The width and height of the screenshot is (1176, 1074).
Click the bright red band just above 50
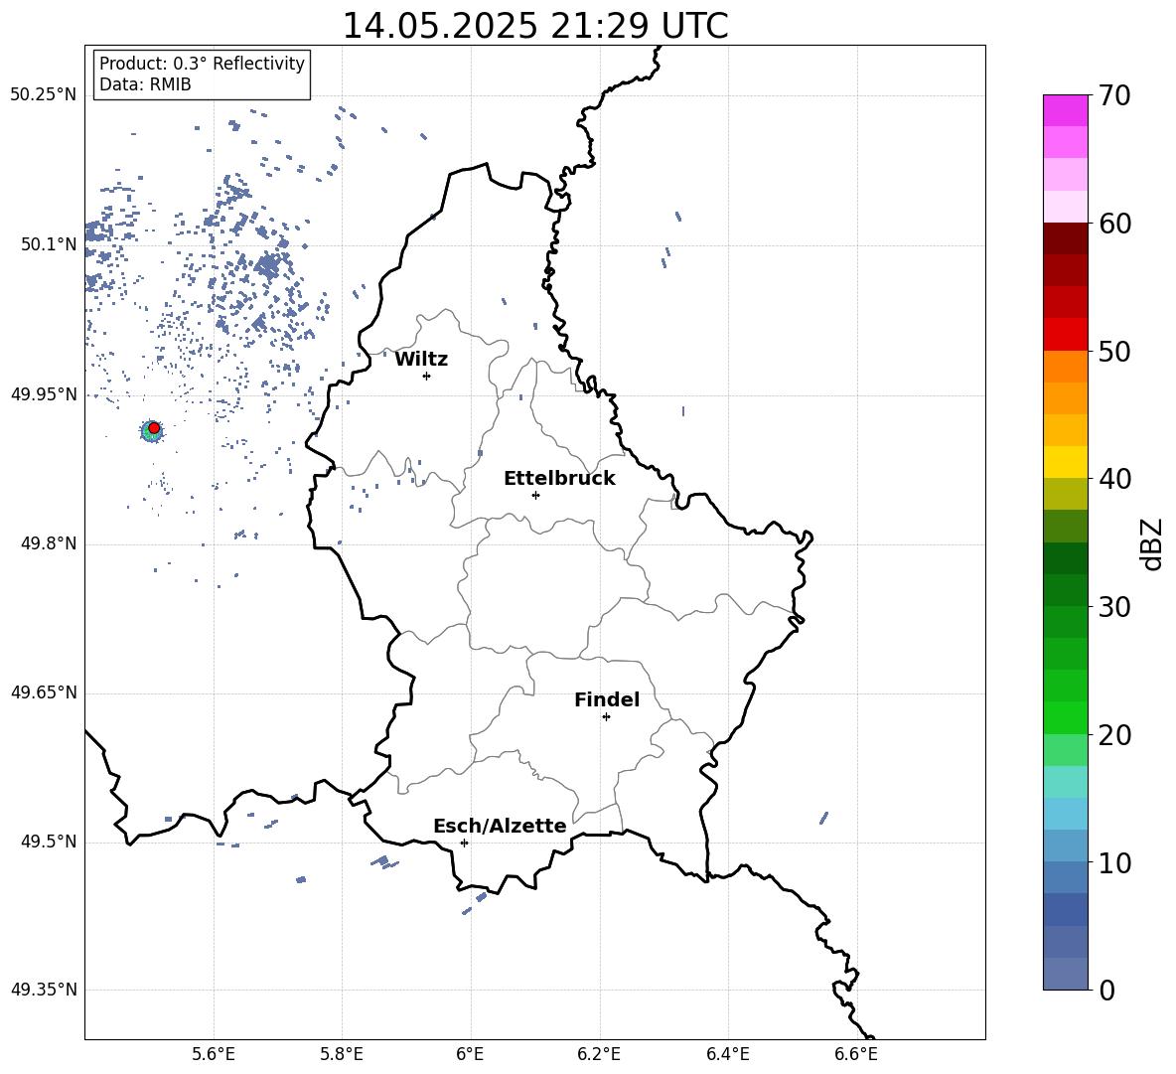pos(1066,335)
